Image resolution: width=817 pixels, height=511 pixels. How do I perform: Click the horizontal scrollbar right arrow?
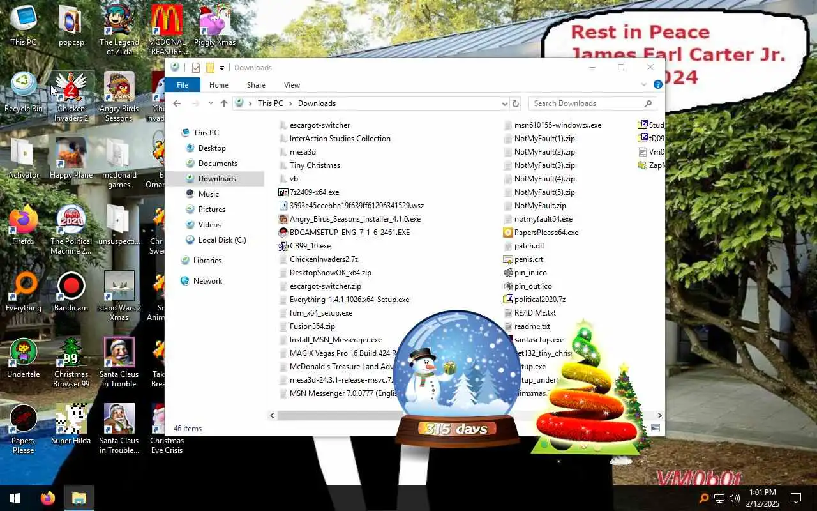tap(659, 415)
